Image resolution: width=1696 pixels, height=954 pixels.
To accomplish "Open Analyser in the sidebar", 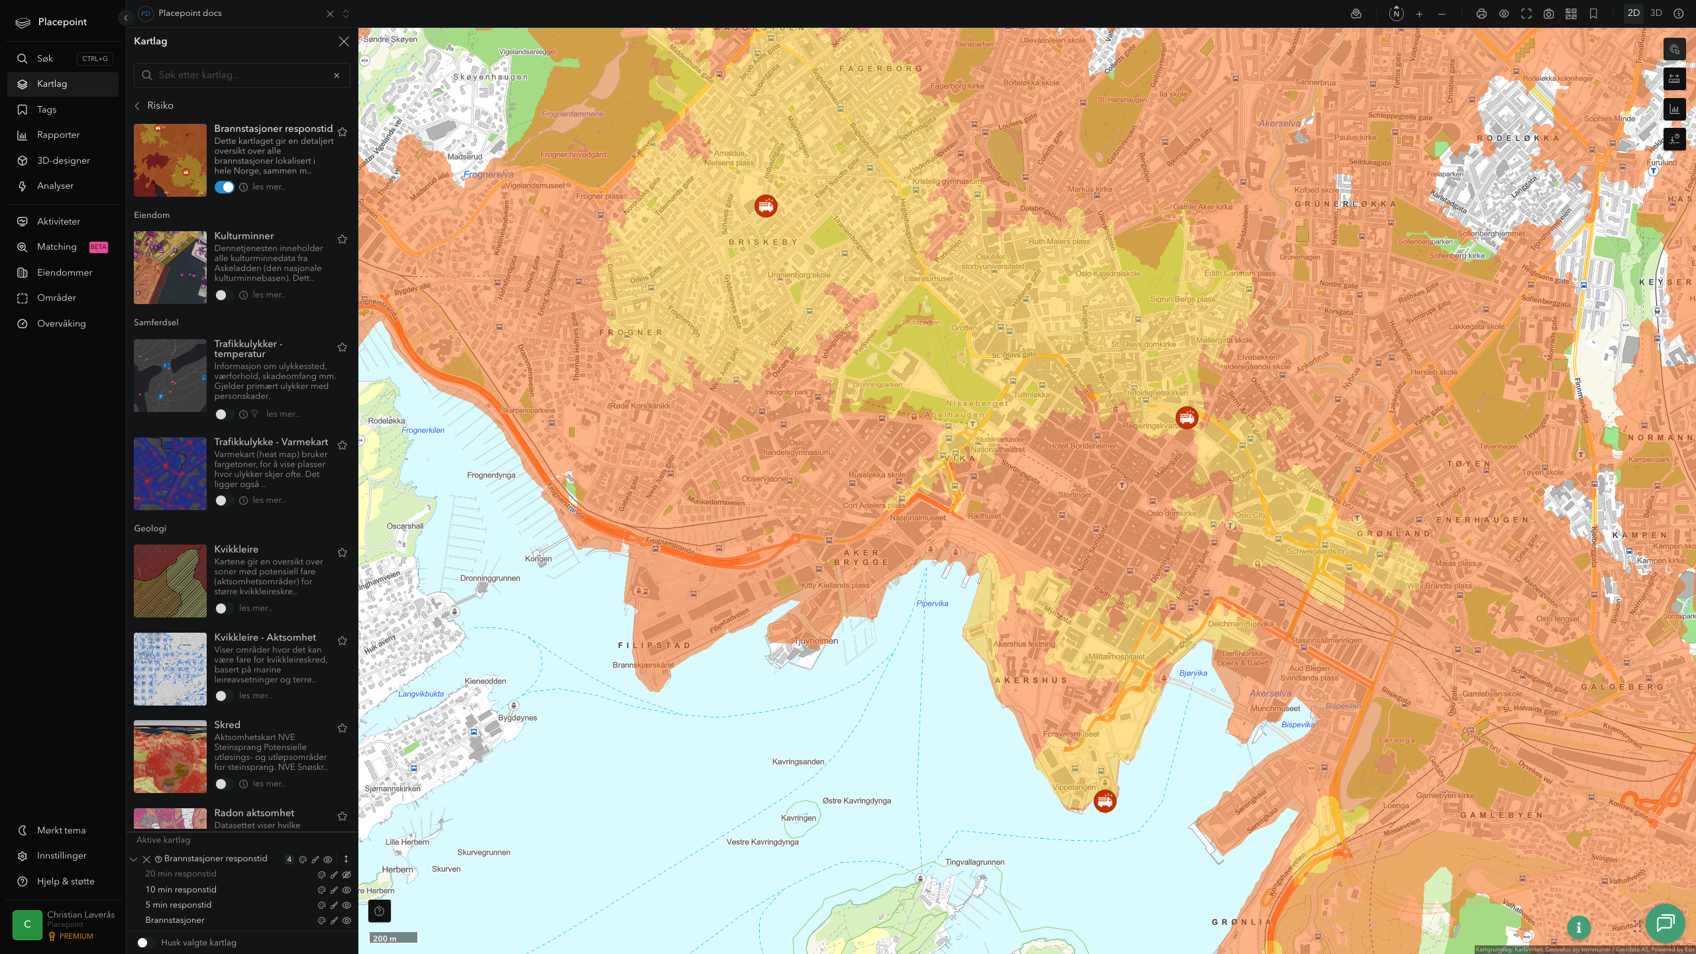I will 63,186.
